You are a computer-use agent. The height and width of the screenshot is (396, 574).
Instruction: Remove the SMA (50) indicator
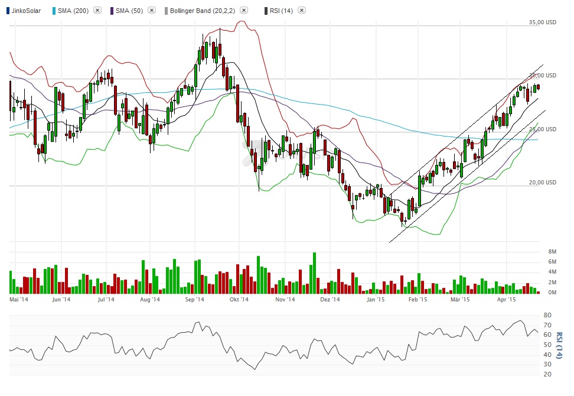tap(151, 10)
